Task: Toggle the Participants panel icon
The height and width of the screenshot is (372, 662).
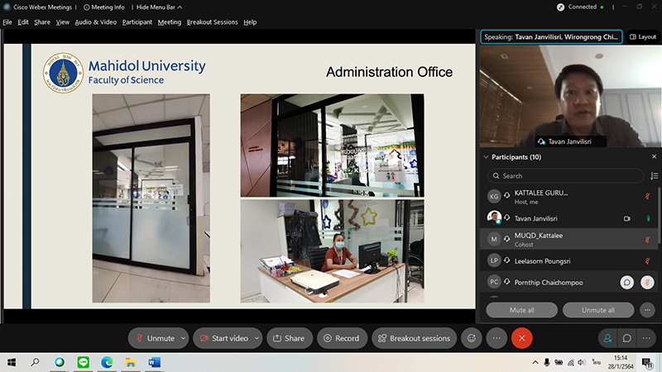Action: (607, 338)
